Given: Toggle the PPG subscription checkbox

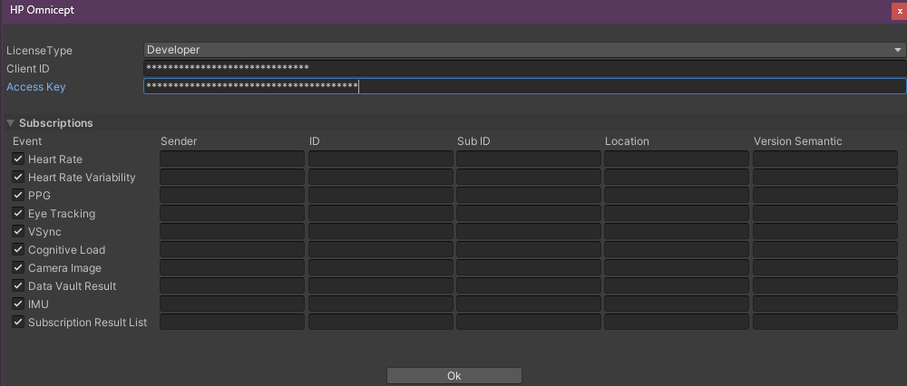Looking at the screenshot, I should [18, 196].
